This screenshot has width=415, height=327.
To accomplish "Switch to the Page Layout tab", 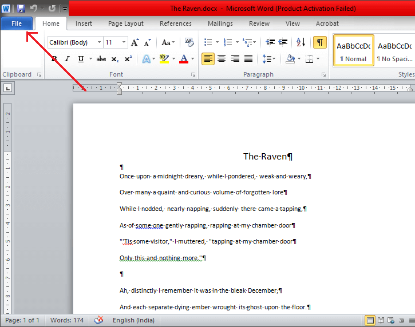I will click(x=126, y=23).
